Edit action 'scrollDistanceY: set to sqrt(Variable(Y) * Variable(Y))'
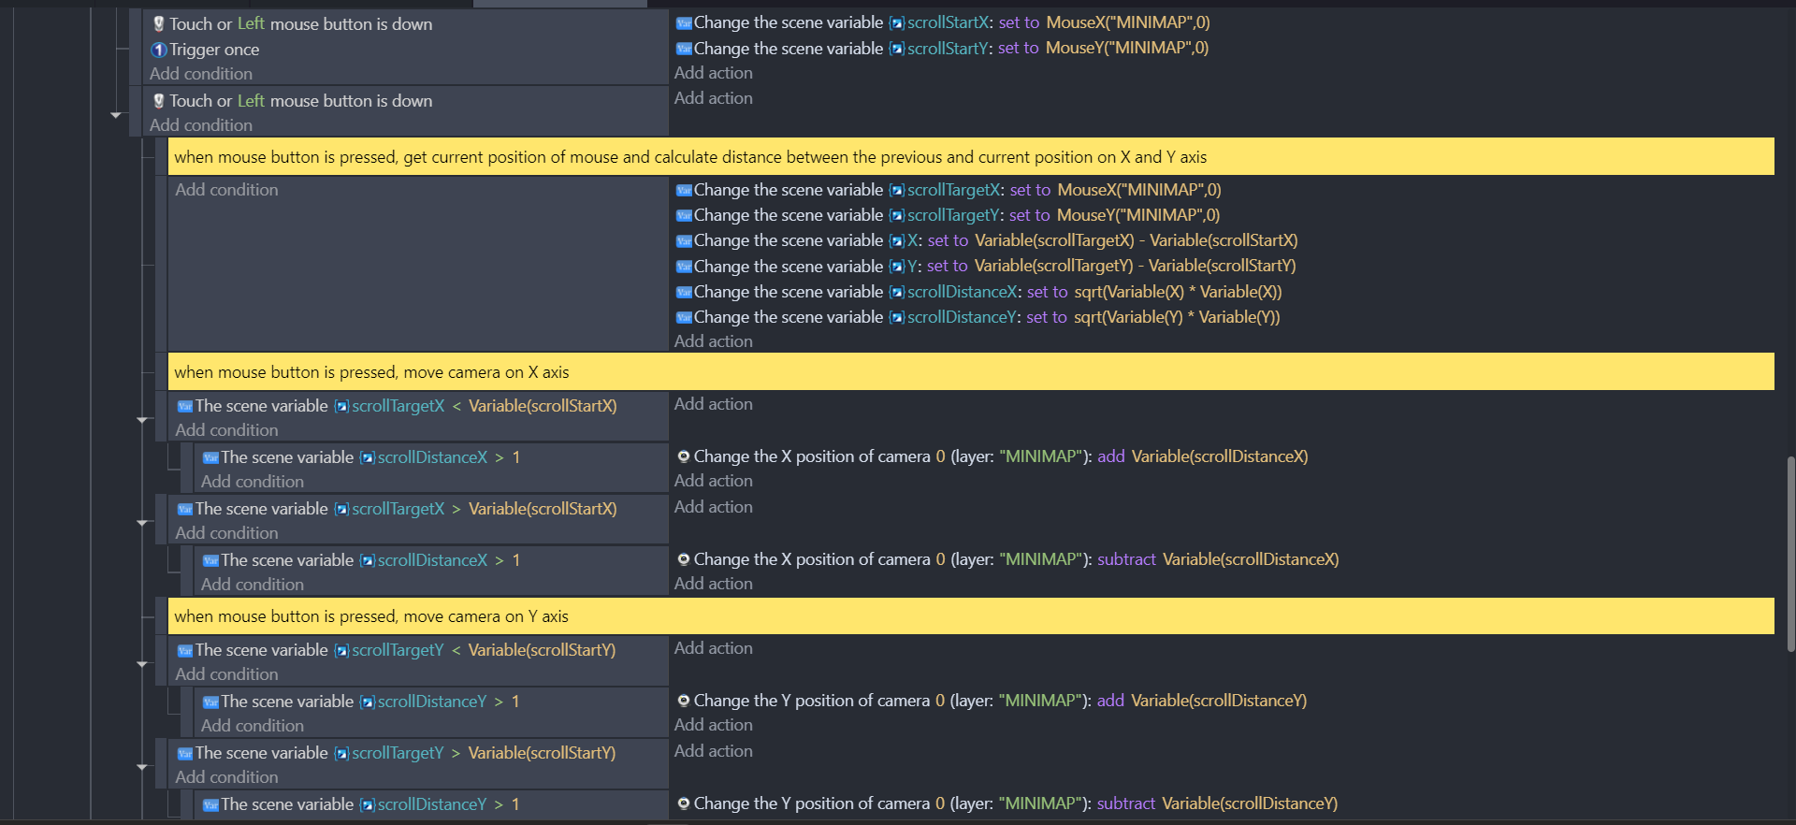Viewport: 1796px width, 825px height. [x=978, y=317]
